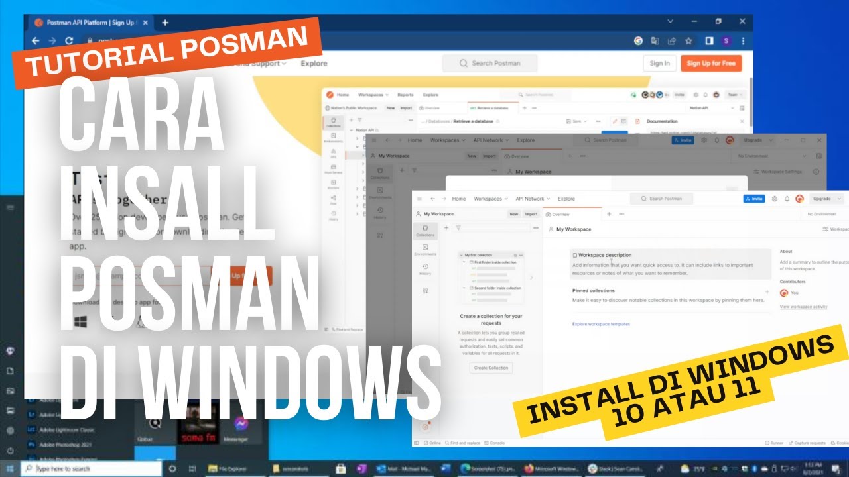Image resolution: width=849 pixels, height=477 pixels.
Task: Open Bootcamp rocket icon at front window bottom-left
Action: click(425, 427)
